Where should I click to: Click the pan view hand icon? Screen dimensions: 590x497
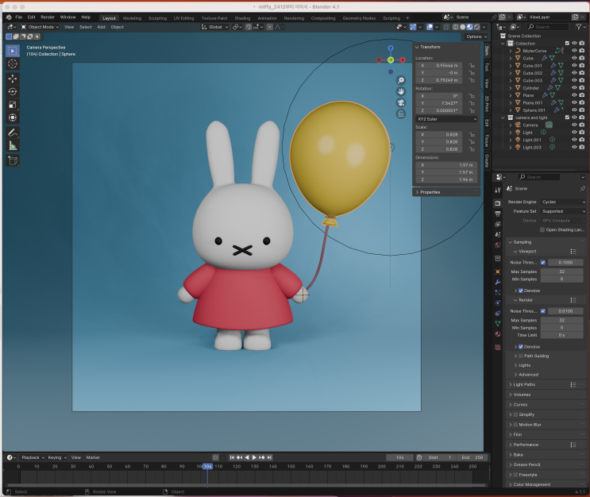pyautogui.click(x=401, y=91)
